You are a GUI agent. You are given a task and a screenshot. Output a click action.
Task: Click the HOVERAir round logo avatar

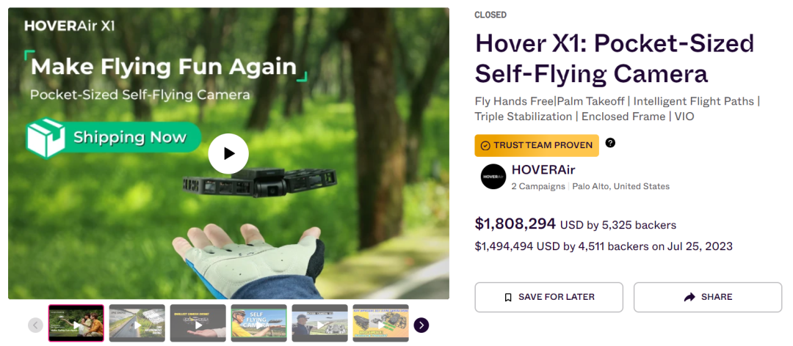click(493, 177)
